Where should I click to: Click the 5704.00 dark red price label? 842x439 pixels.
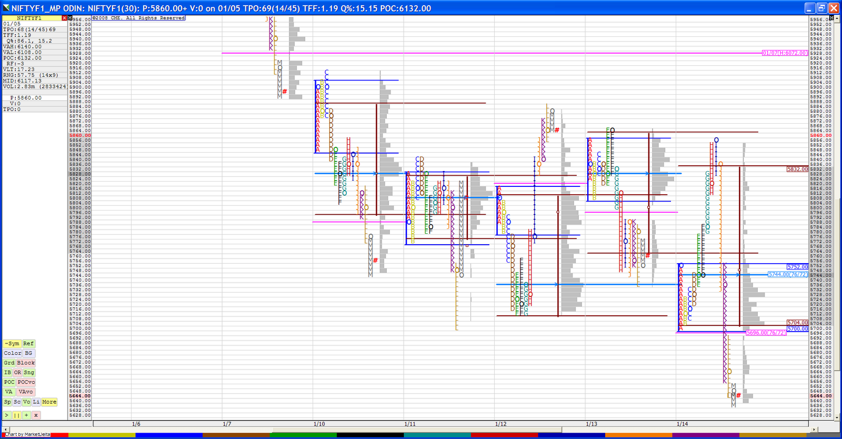797,323
